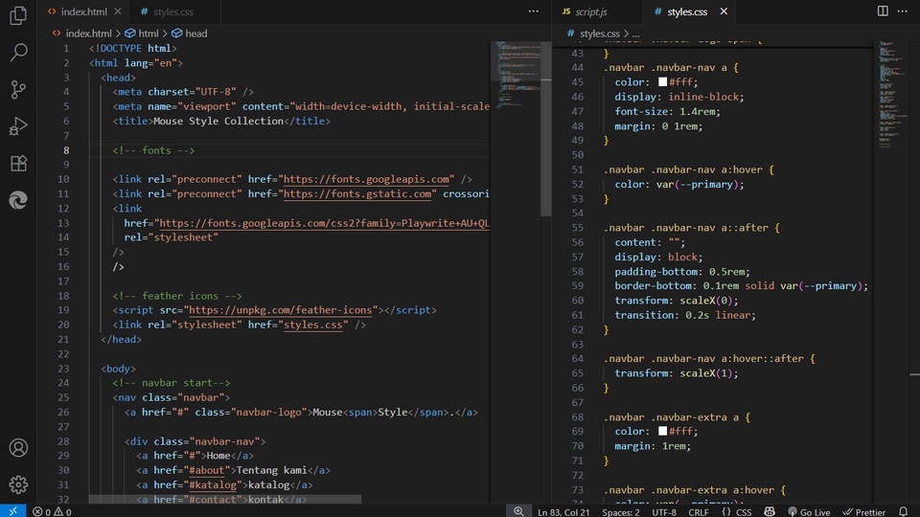
Task: Open Copilot status icon in status bar
Action: pos(770,511)
